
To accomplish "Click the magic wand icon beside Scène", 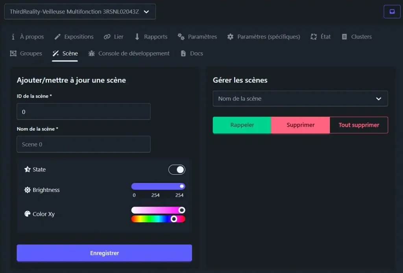I will pyautogui.click(x=55, y=53).
